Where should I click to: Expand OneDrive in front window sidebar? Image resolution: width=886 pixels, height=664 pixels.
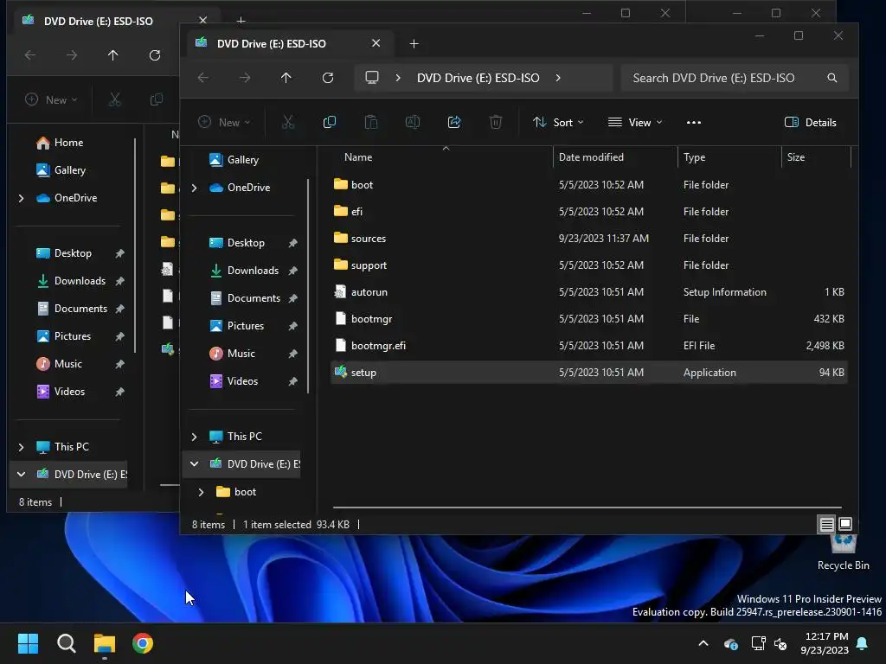(x=195, y=188)
